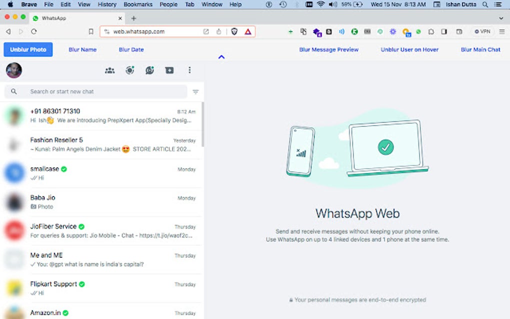The height and width of the screenshot is (319, 510).
Task: Open WhatsApp Channels
Action: pyautogui.click(x=149, y=70)
